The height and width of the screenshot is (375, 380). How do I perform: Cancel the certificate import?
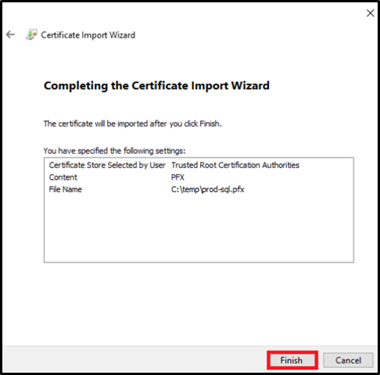pos(348,360)
